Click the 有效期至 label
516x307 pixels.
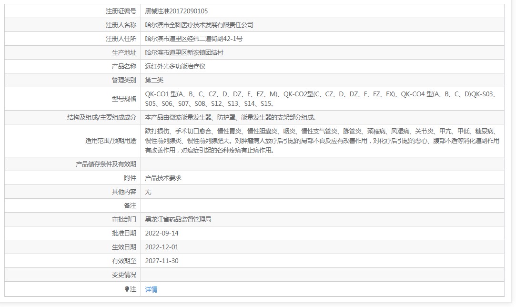(124, 261)
